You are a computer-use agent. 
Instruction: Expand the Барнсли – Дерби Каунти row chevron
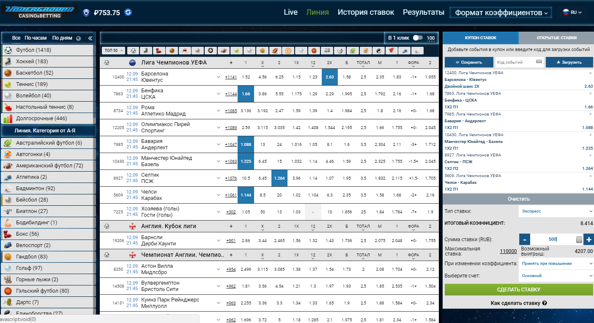(x=219, y=241)
